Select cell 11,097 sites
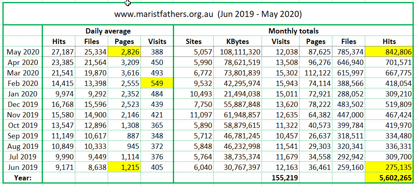The height and width of the screenshot is (186, 417). 194,115
